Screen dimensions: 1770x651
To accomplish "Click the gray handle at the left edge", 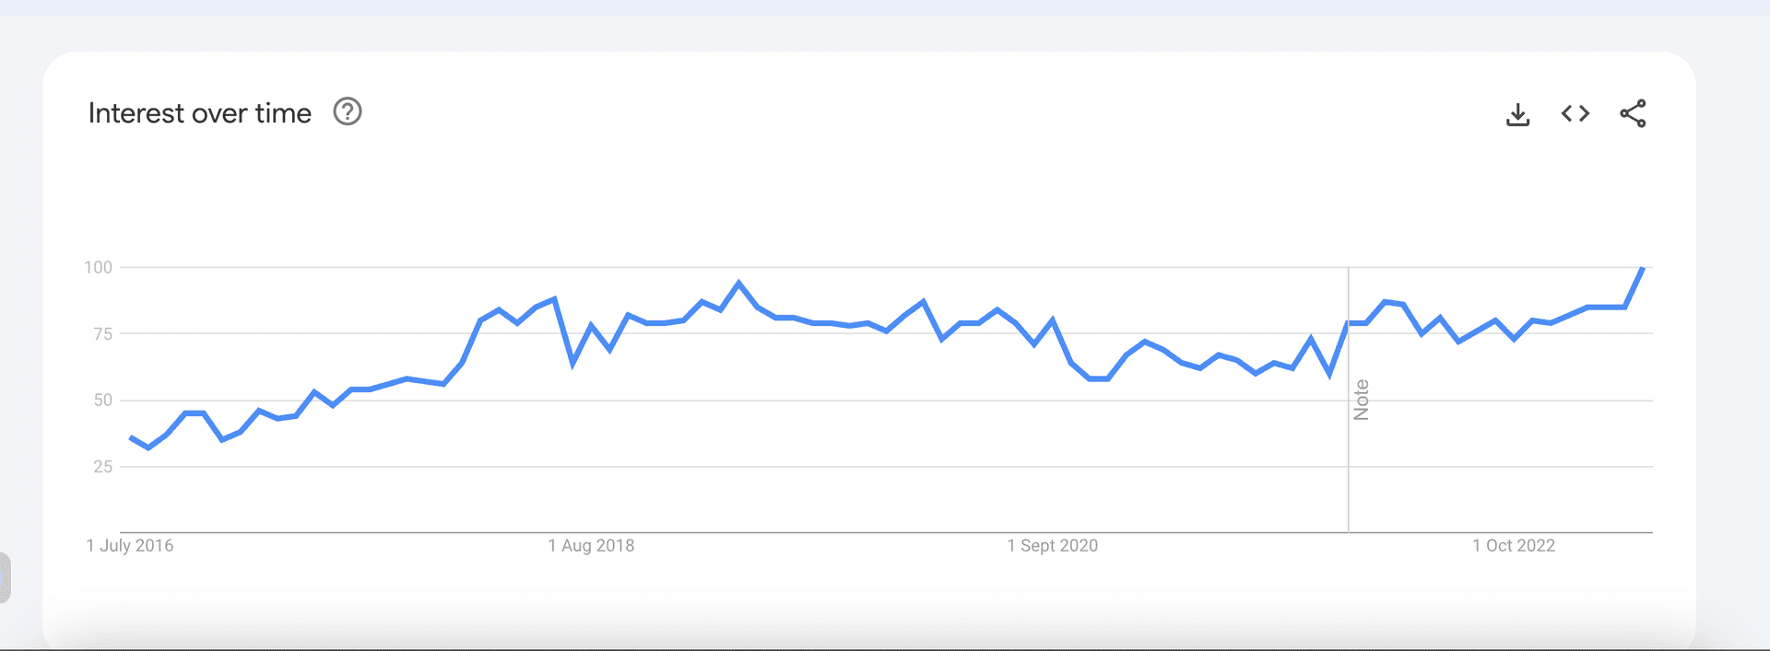I will click(x=5, y=577).
